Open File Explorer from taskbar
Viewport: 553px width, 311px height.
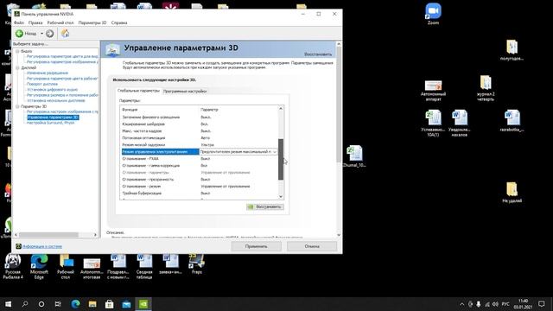click(x=92, y=303)
